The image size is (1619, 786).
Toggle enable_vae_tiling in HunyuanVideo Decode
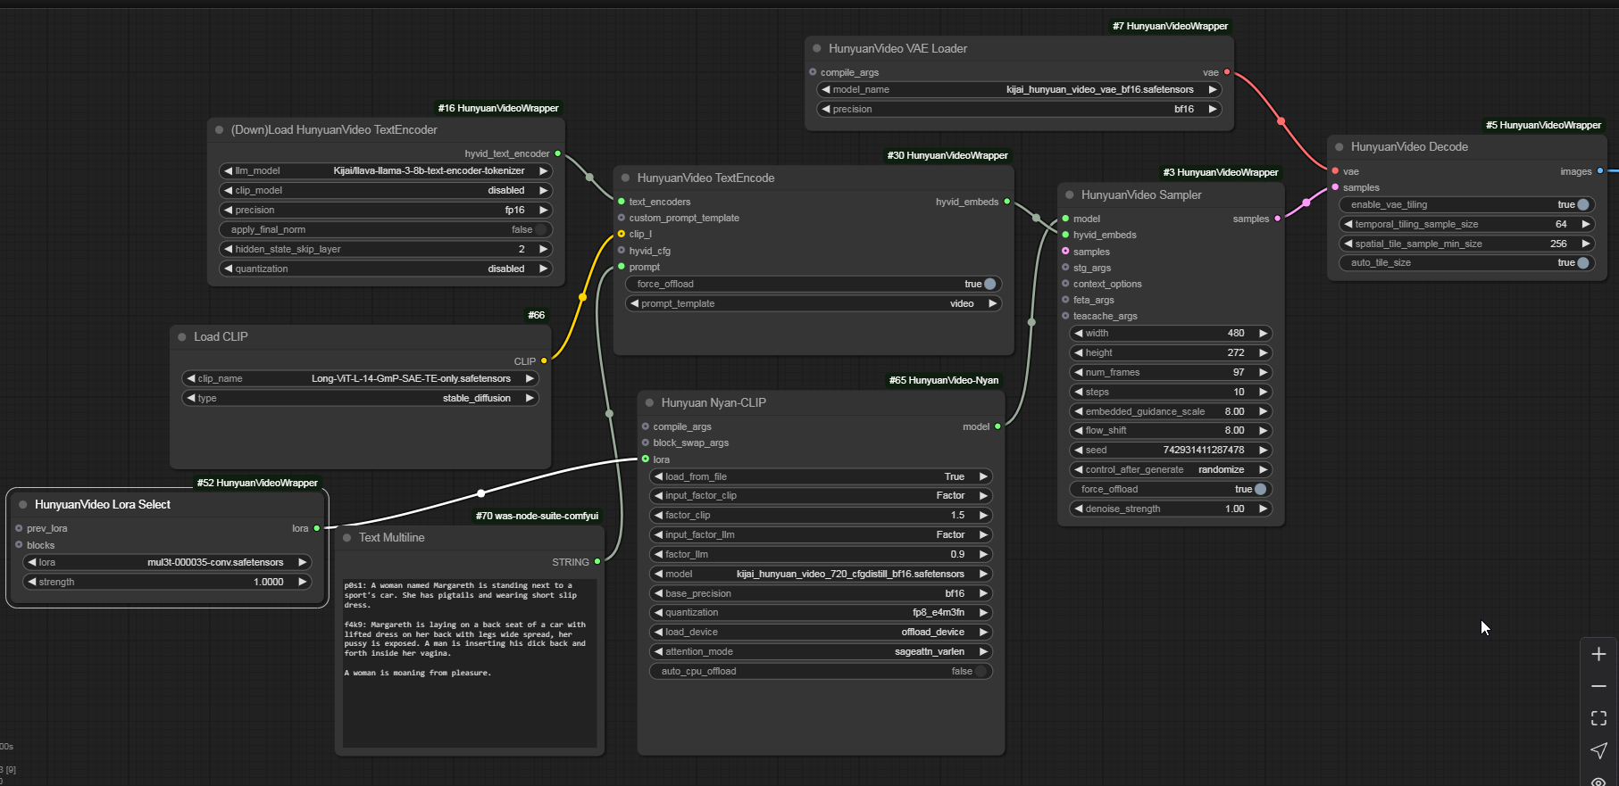(x=1582, y=205)
